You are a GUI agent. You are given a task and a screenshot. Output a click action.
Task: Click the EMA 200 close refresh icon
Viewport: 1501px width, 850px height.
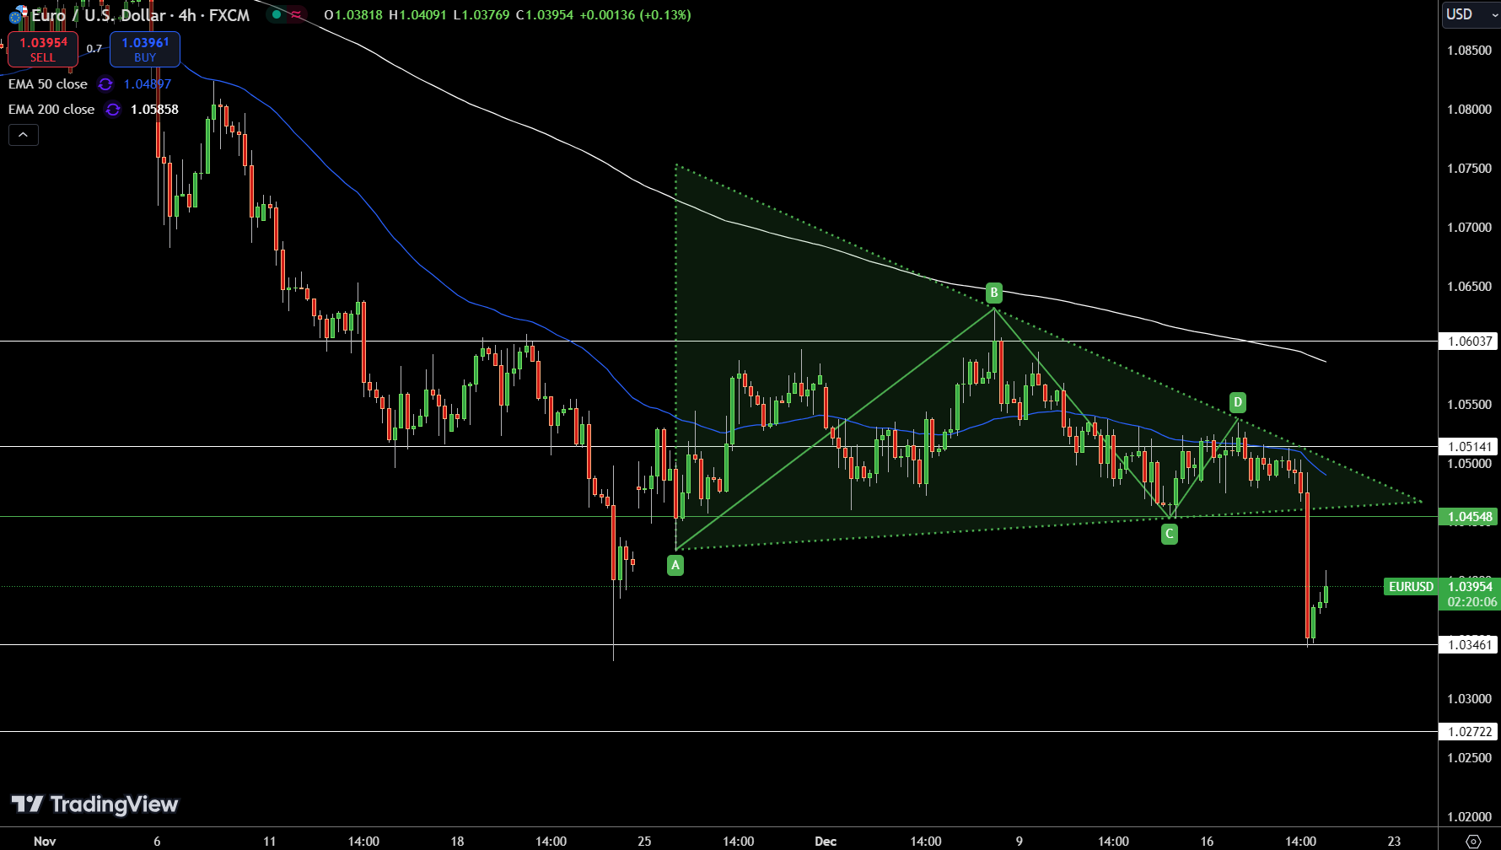point(113,110)
